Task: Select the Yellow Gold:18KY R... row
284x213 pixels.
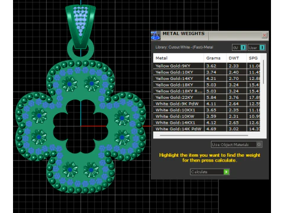Action: (x=206, y=91)
